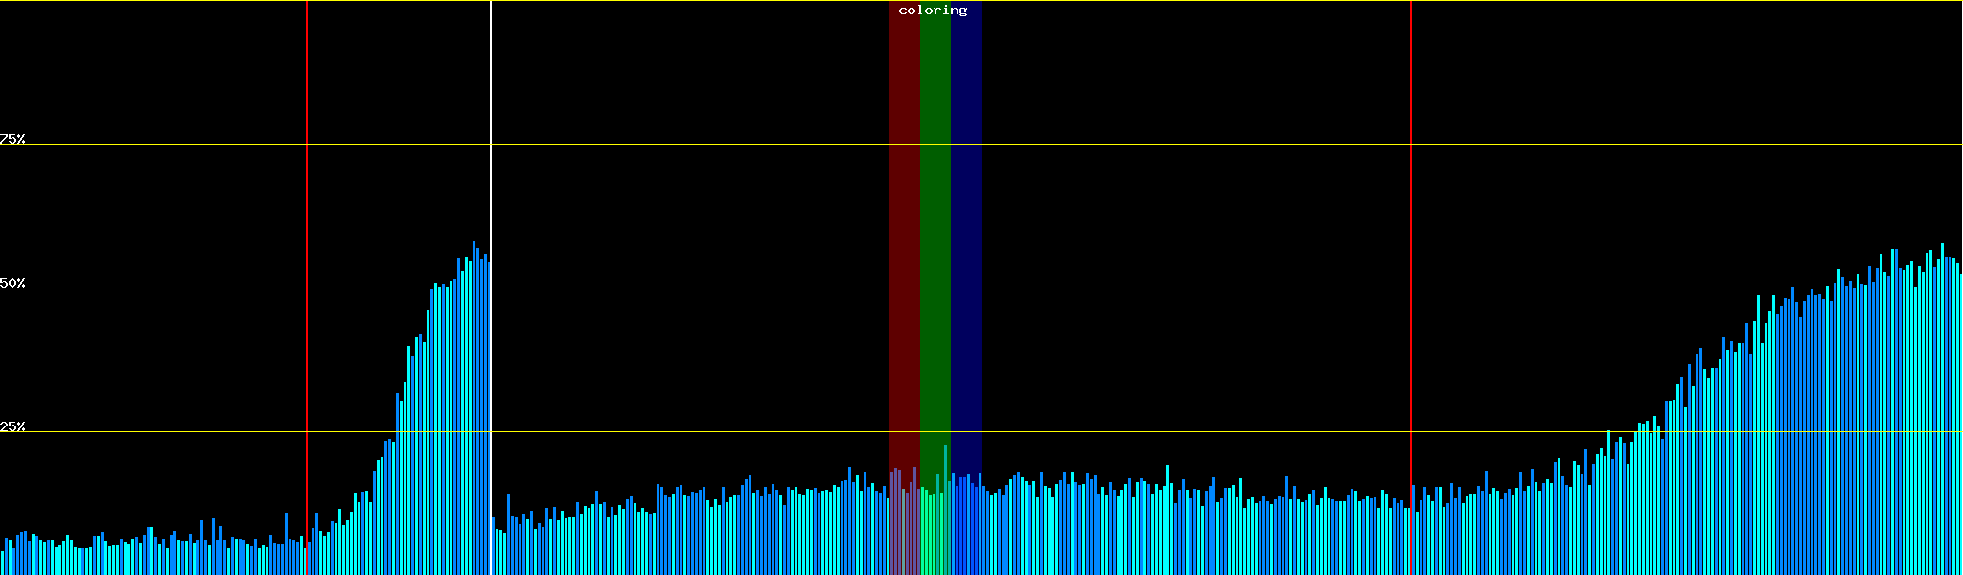Select the left red vertical marker
The height and width of the screenshot is (575, 1963).
coord(307,192)
